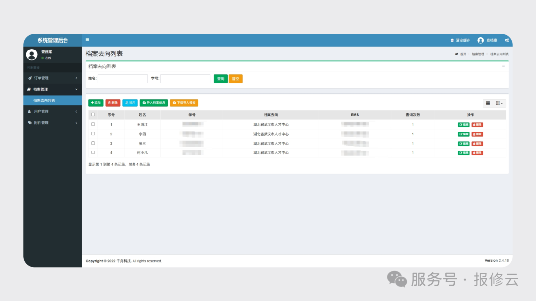The height and width of the screenshot is (301, 536).
Task: Open the 用户管理 sidebar menu
Action: pos(52,111)
